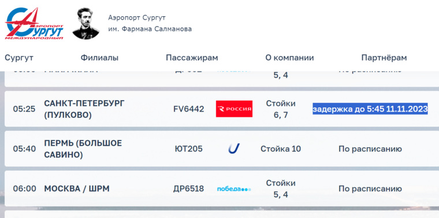439x218 pixels.
Task: Open the Сургут menu item
Action: point(19,58)
